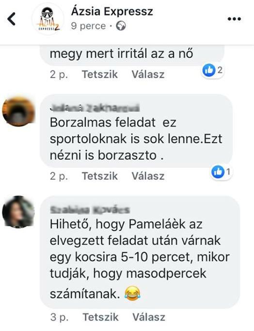The height and width of the screenshot is (331, 254).
Task: Reply to the 'irritál az a nő' comment
Action: [148, 75]
